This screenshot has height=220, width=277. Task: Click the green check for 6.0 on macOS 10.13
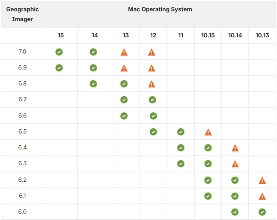click(262, 212)
